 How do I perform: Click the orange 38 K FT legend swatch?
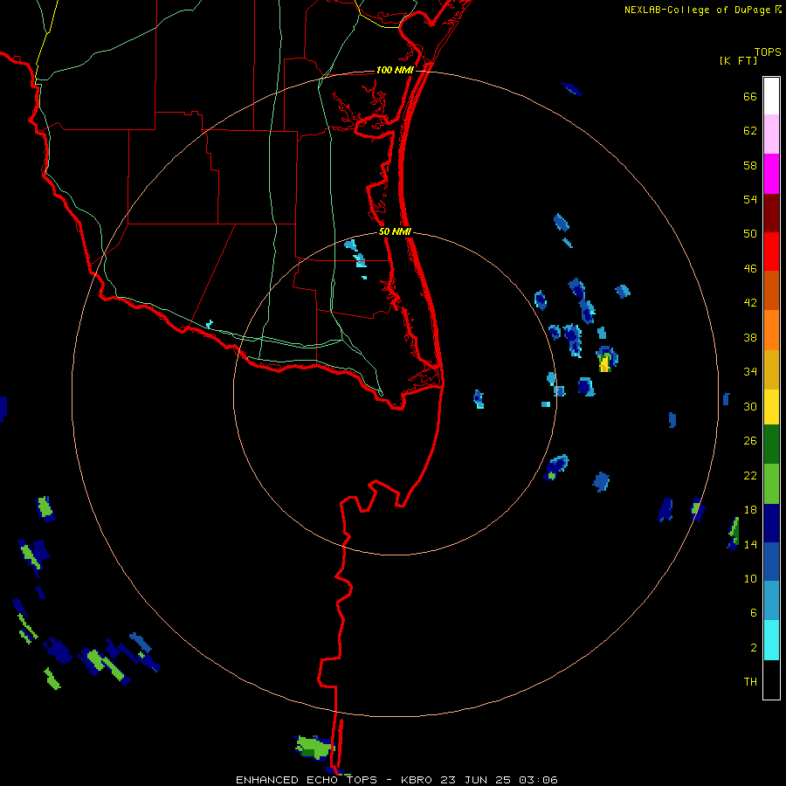click(771, 330)
